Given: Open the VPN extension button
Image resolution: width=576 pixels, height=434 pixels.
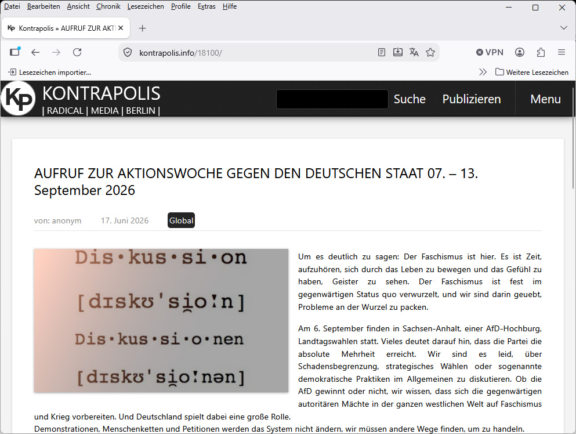Looking at the screenshot, I should coord(490,53).
